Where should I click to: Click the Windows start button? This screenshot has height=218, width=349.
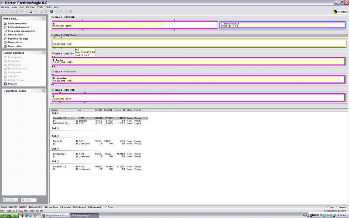pyautogui.click(x=8, y=215)
